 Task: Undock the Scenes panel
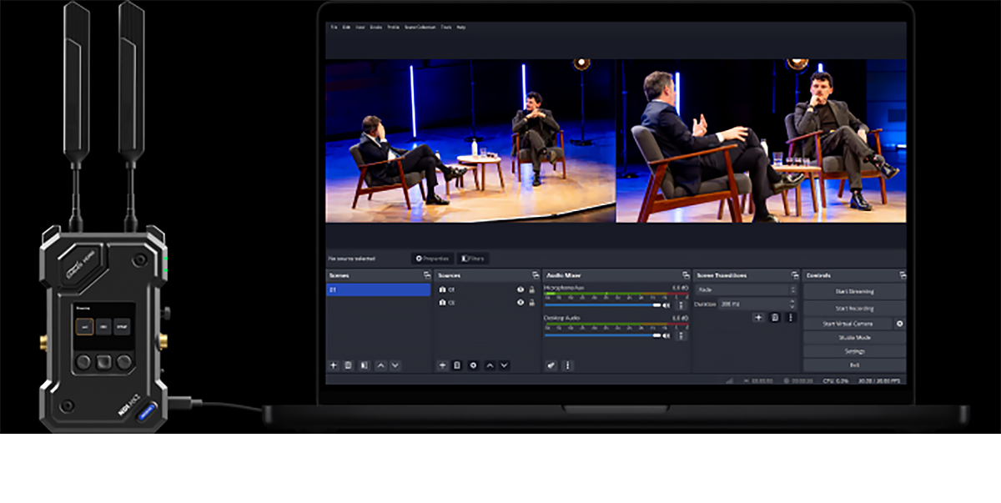[427, 275]
